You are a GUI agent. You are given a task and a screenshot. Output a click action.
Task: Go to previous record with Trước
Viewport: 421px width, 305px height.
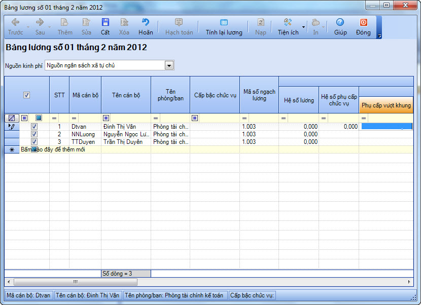pyautogui.click(x=15, y=27)
